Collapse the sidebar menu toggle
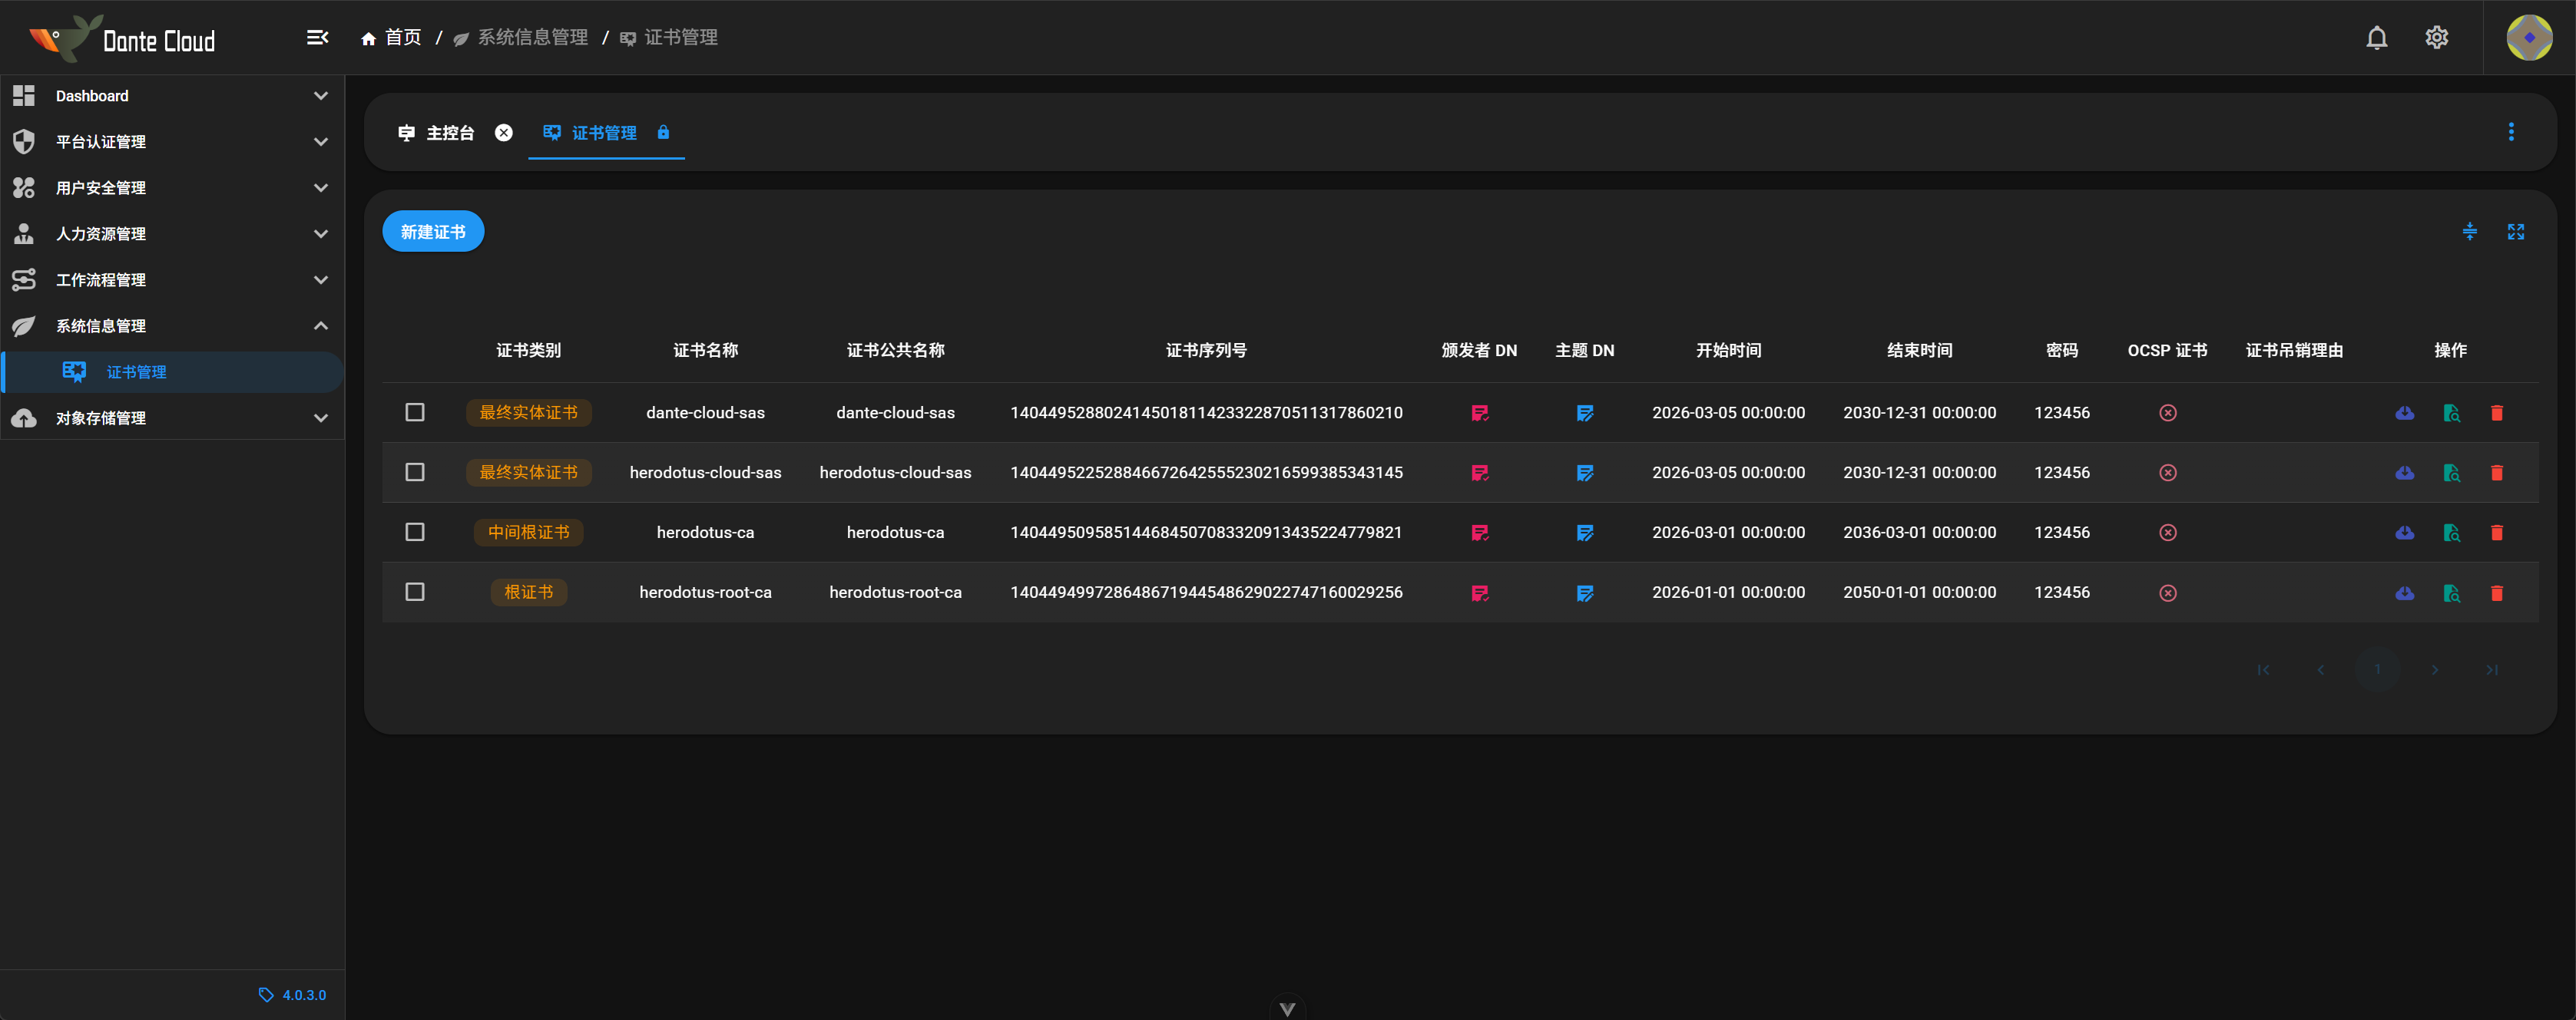The image size is (2576, 1020). 317,38
